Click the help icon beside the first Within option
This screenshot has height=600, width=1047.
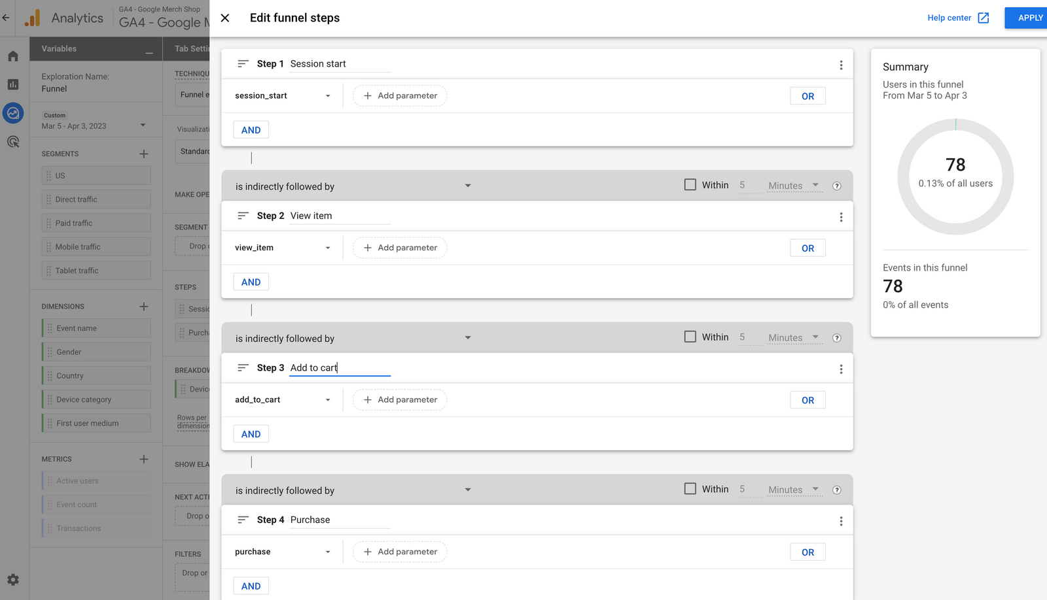[836, 186]
